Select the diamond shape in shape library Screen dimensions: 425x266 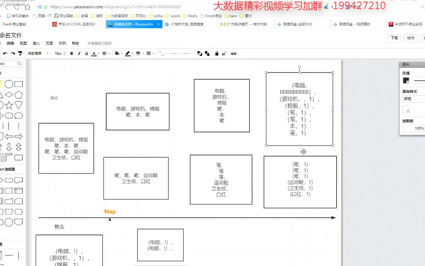9,94
